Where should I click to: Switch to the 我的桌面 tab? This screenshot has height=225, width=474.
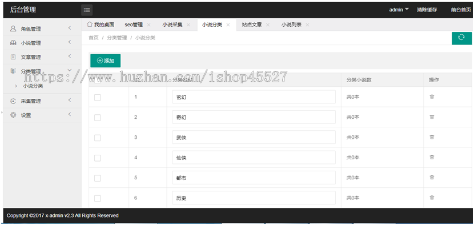coord(101,25)
